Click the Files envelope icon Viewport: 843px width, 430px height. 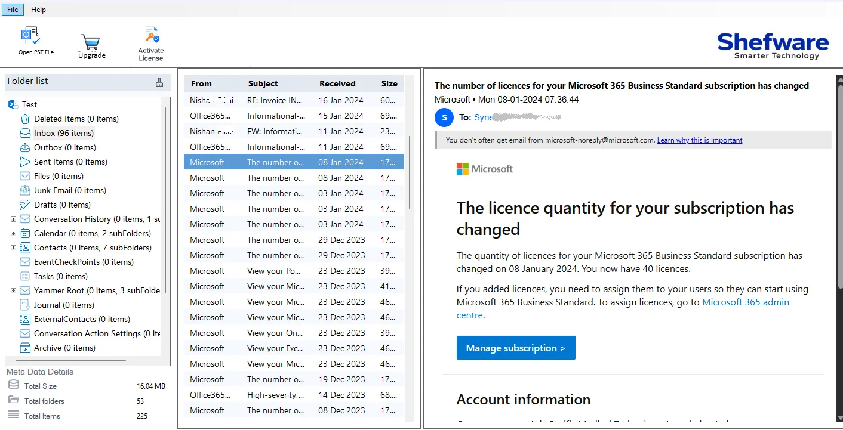coord(25,176)
